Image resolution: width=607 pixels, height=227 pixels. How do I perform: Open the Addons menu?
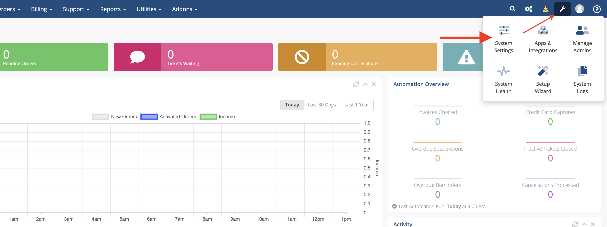coord(185,9)
